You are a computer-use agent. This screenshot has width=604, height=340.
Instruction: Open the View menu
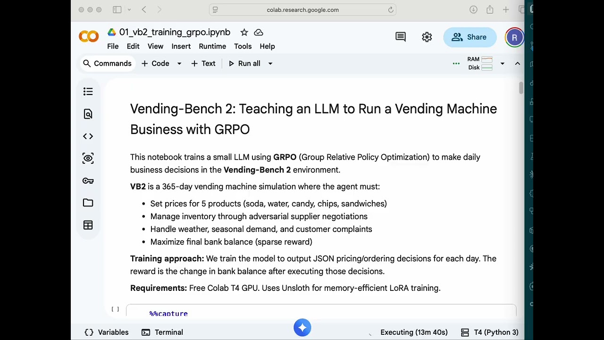(x=155, y=46)
